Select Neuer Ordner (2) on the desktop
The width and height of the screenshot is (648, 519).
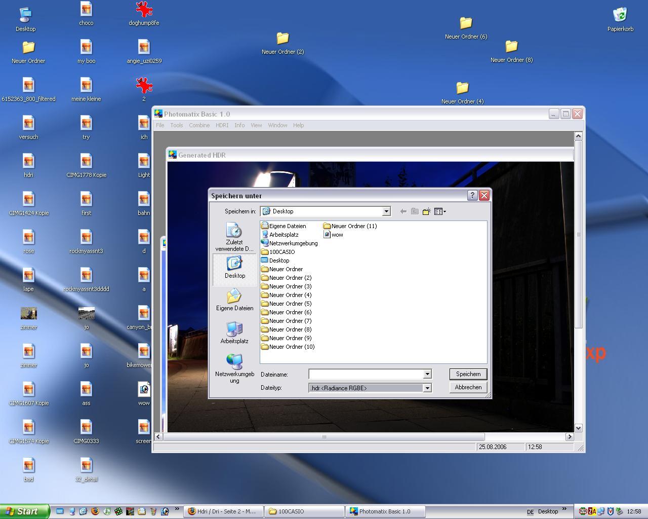coord(282,43)
